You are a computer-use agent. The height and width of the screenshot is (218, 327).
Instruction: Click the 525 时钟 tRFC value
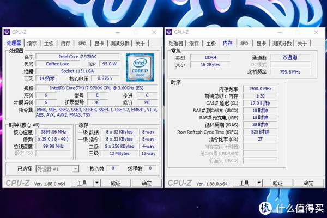[x=261, y=132]
